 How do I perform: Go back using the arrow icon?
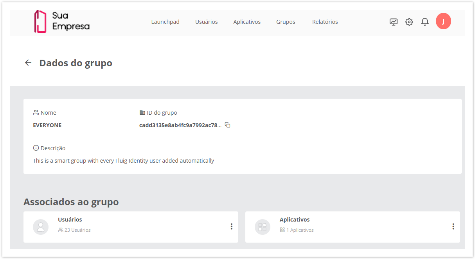[28, 63]
